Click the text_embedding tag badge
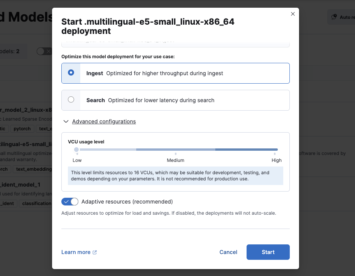 32,169
